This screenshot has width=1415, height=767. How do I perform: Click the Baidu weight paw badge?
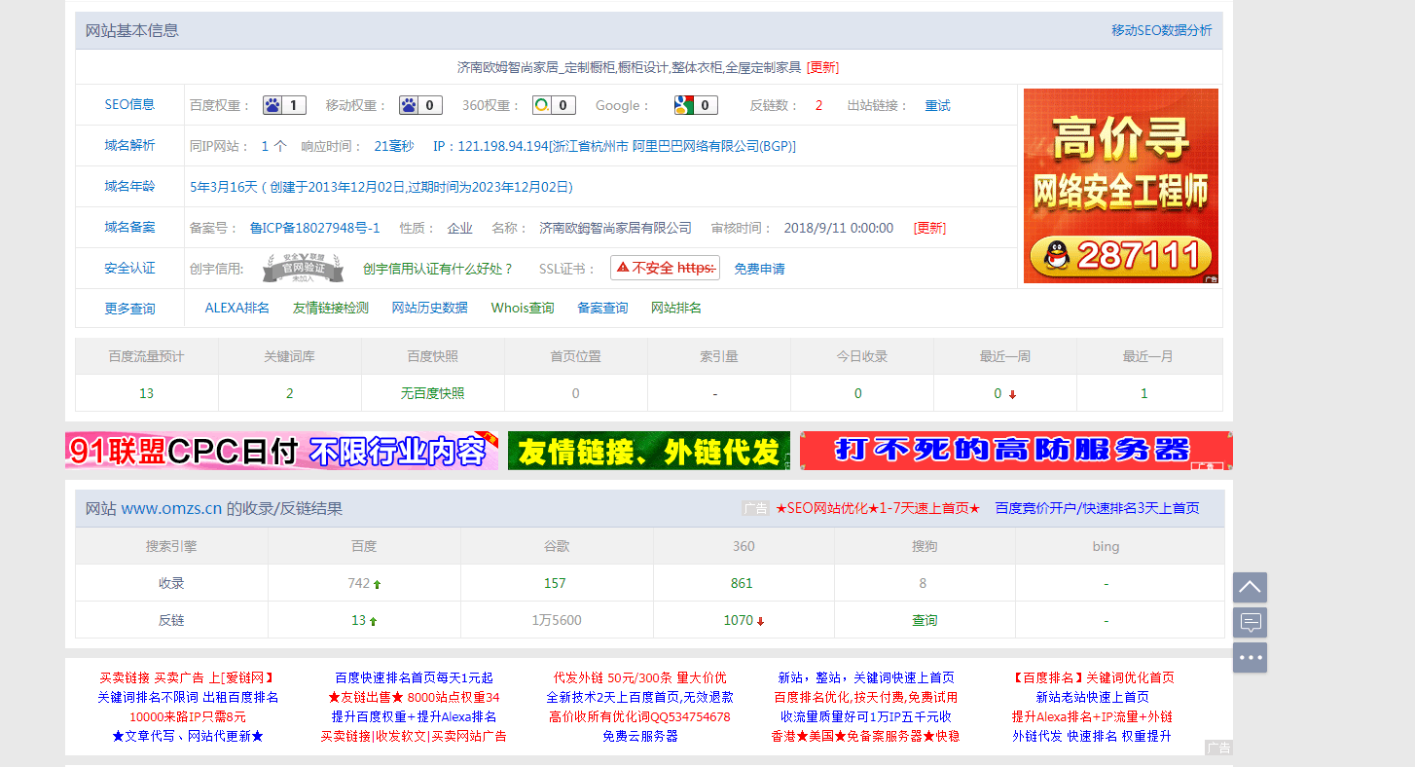[x=284, y=105]
